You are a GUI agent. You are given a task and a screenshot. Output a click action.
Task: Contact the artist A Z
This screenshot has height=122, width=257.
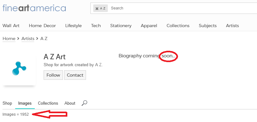(x=75, y=75)
